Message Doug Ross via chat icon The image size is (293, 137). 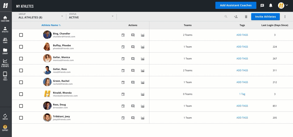point(133,106)
